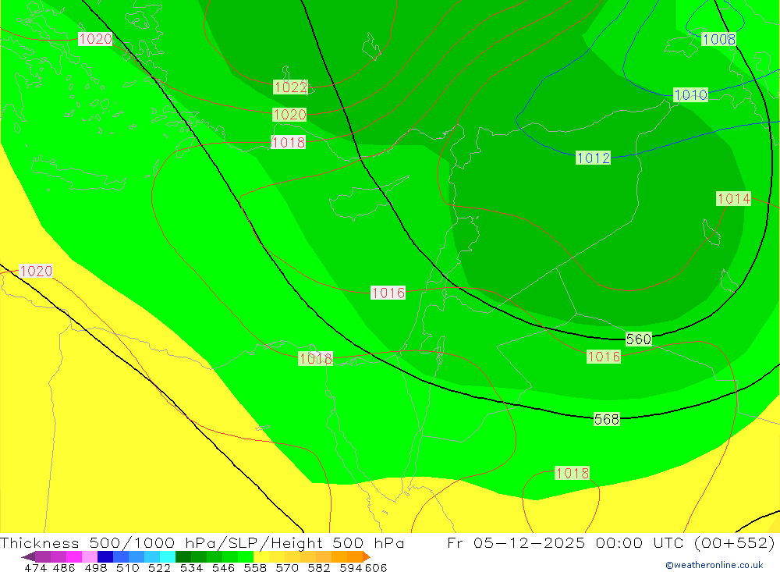Screen dimensions: 780x572
Task: Click 1018 label below the middle 1020
Action: [288, 142]
